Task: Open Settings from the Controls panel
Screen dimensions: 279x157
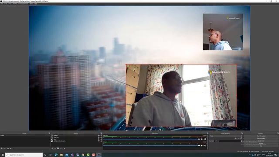Action: click(x=261, y=143)
